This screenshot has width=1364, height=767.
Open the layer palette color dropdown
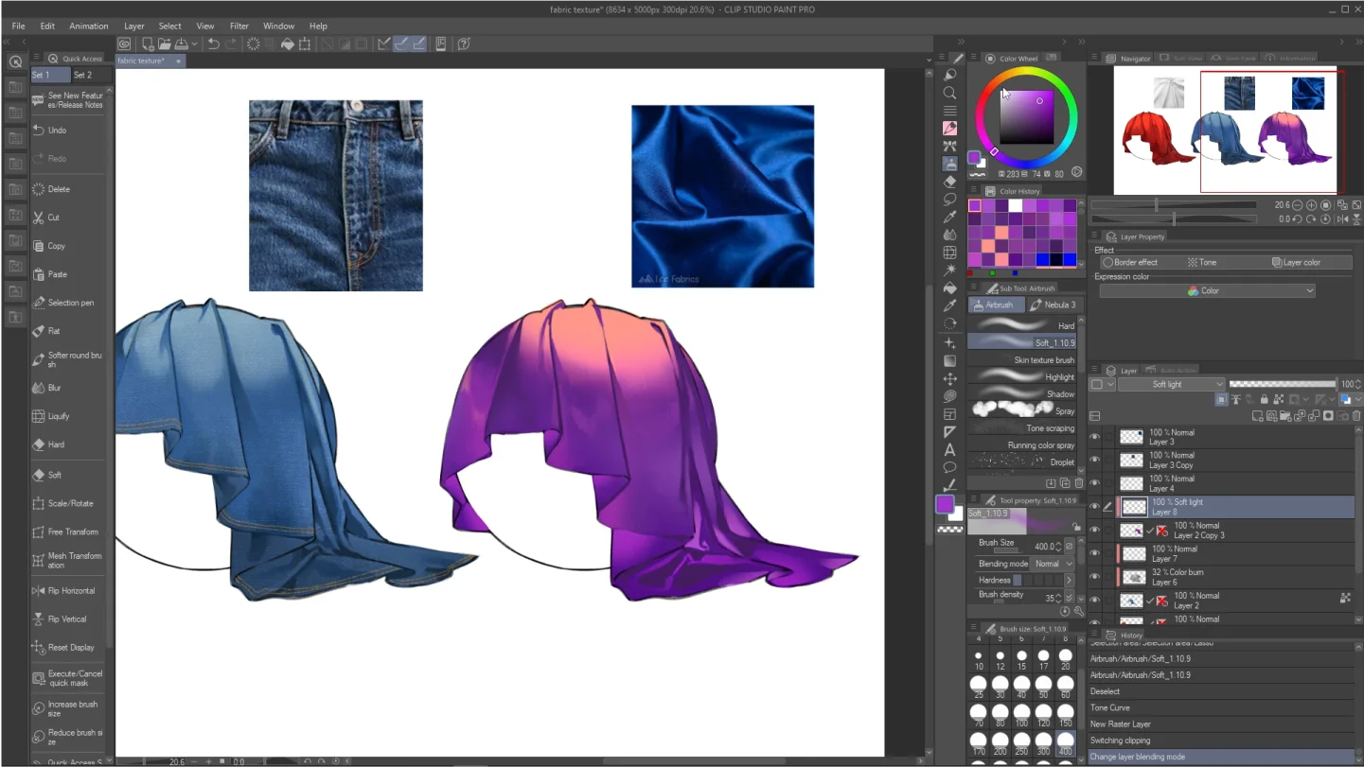[1102, 385]
